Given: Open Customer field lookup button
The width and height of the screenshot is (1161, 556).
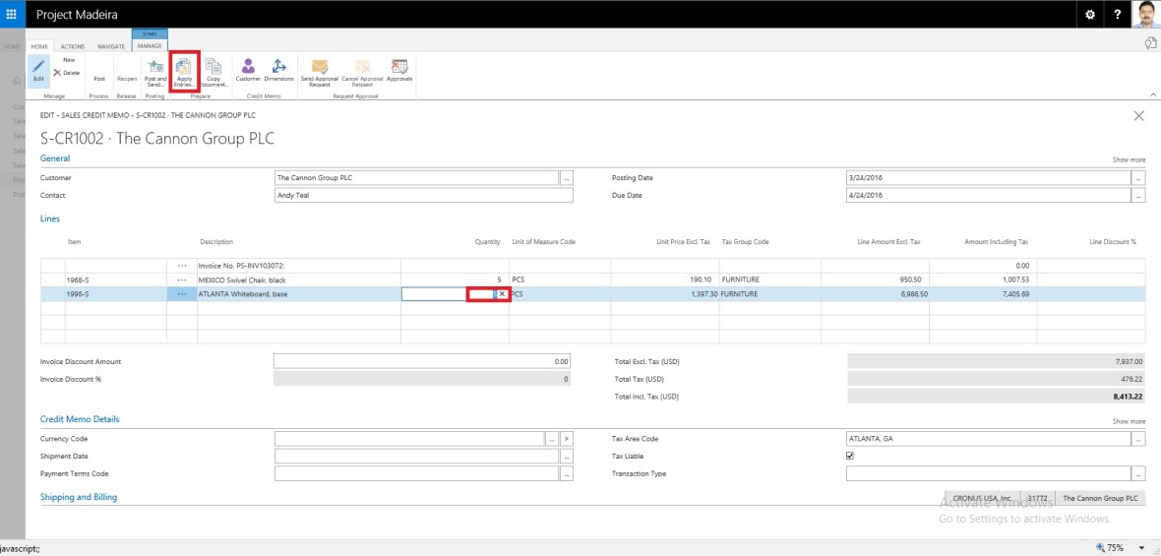Looking at the screenshot, I should [567, 178].
